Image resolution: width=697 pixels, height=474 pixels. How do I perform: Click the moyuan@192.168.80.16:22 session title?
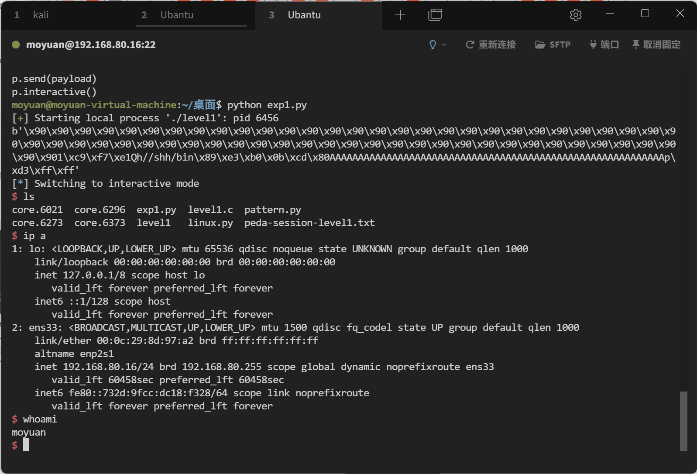(x=91, y=45)
